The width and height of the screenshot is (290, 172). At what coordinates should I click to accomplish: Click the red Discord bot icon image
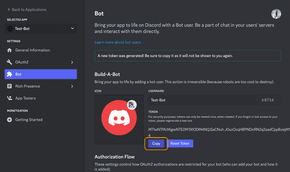(119, 118)
